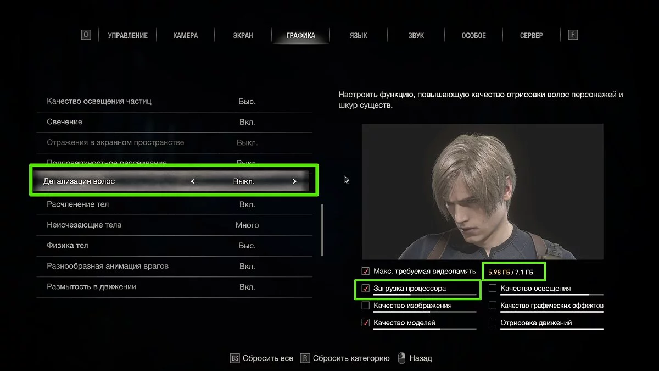Click the BS key icon to reset all
Image resolution: width=659 pixels, height=371 pixels.
pos(234,358)
